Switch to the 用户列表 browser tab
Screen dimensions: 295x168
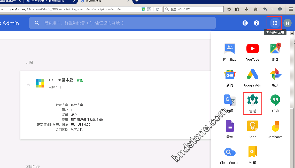click(51, 1)
